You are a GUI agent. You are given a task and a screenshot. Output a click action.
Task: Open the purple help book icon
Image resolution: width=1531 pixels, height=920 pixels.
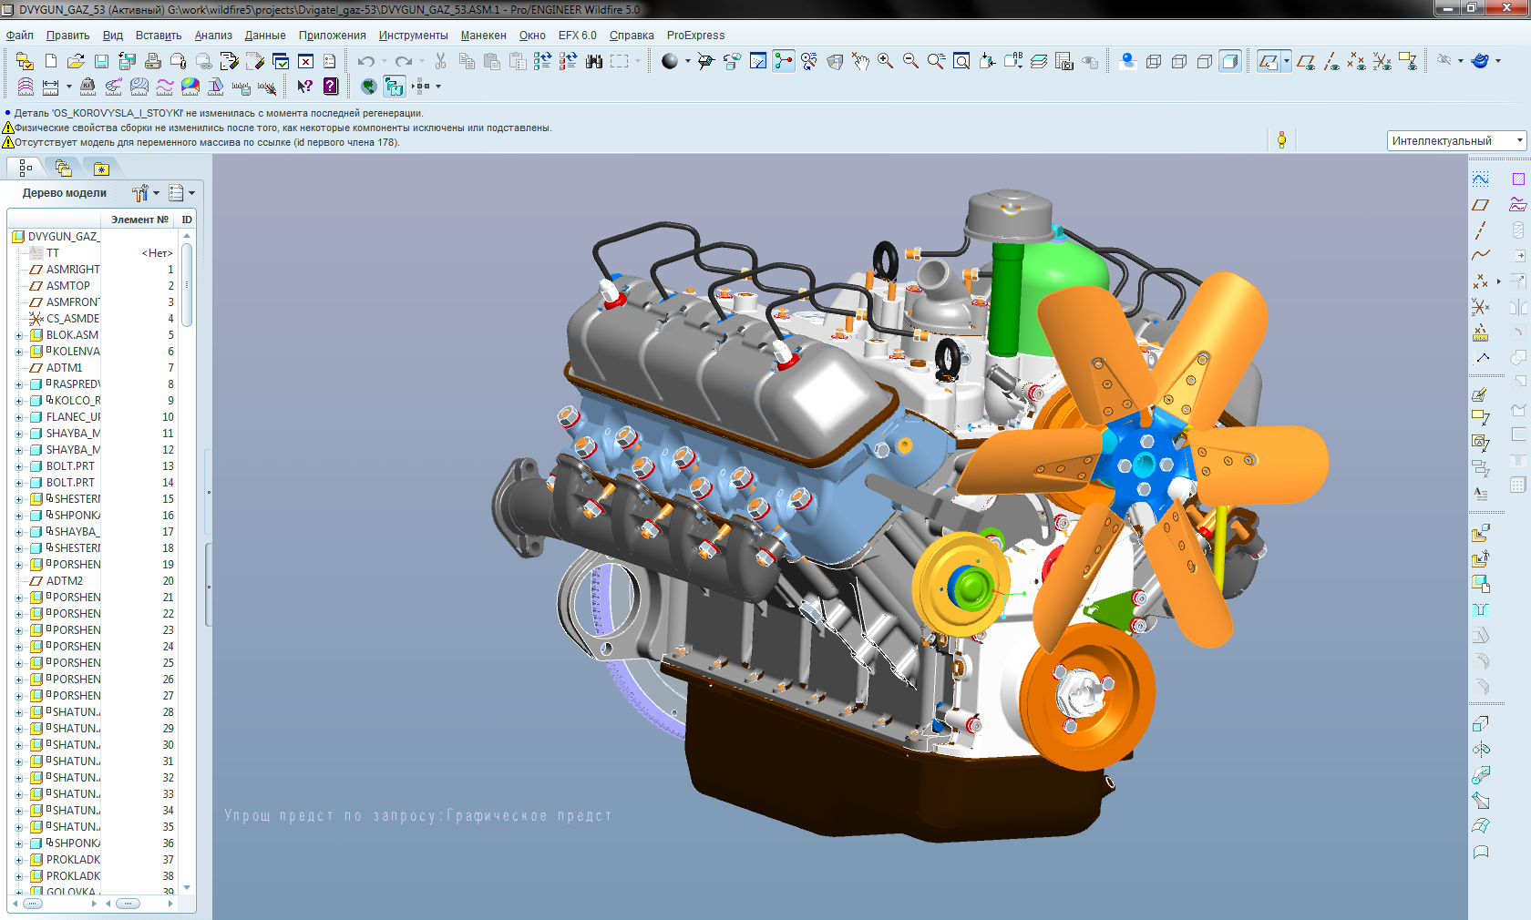(331, 87)
